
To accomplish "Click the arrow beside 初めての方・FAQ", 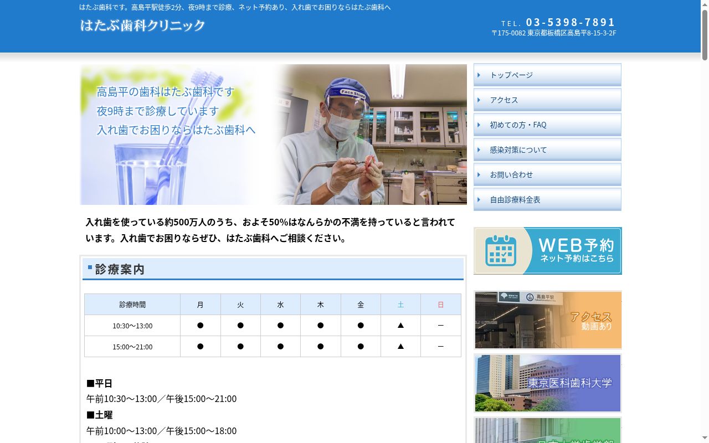I will click(x=479, y=125).
